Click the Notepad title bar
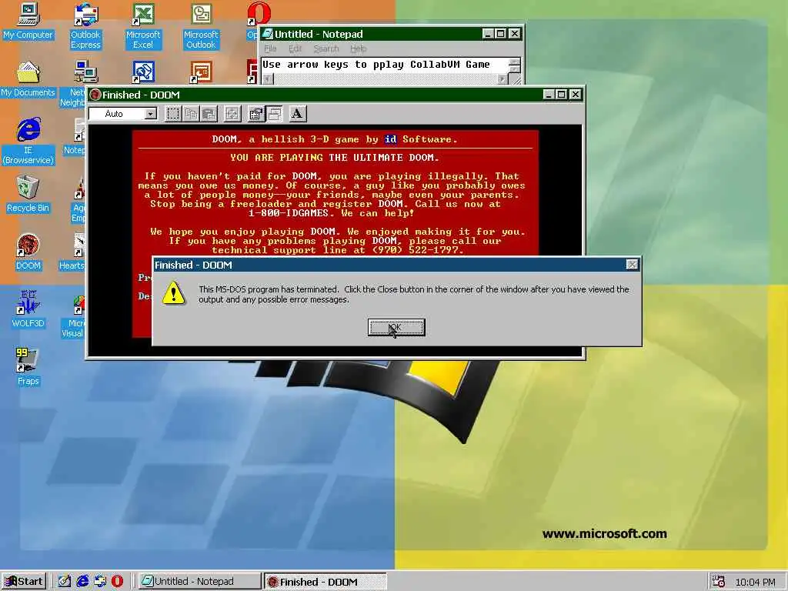The height and width of the screenshot is (591, 788). coord(392,34)
